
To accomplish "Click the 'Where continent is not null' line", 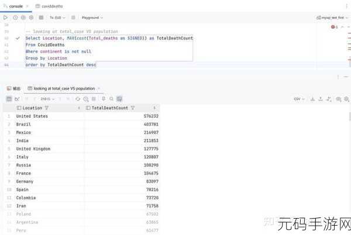I will pos(58,51).
